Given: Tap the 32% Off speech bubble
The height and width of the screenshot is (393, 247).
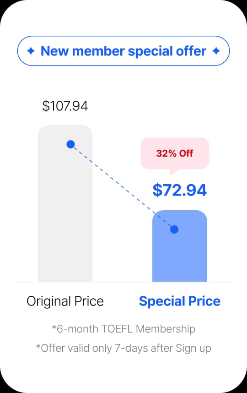Looking at the screenshot, I should tap(175, 153).
